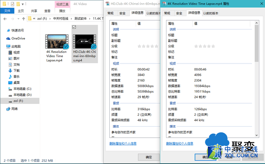Viewport: 265px width, 164px height.
Task: Expand chevron after zol (F:) in path
Action: 50,19
